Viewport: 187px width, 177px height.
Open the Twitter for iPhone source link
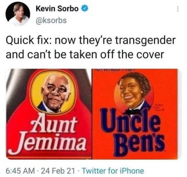click(113, 171)
